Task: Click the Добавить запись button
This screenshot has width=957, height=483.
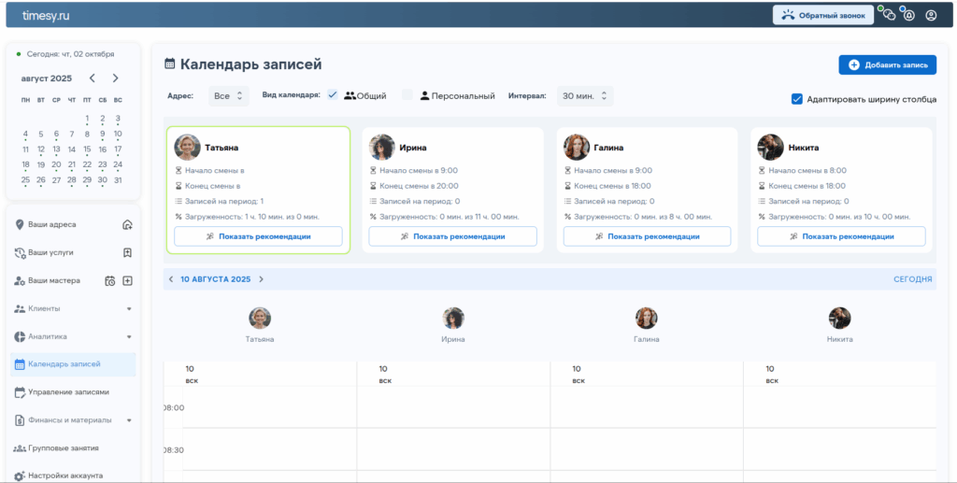Action: click(887, 64)
